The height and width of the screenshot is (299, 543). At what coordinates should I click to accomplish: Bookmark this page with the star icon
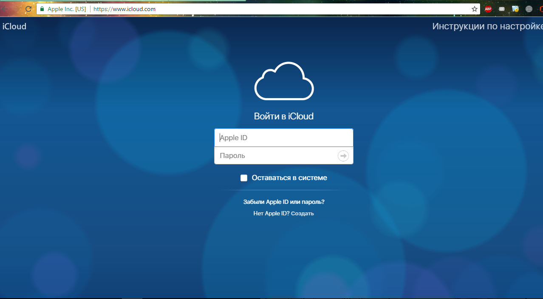point(474,9)
